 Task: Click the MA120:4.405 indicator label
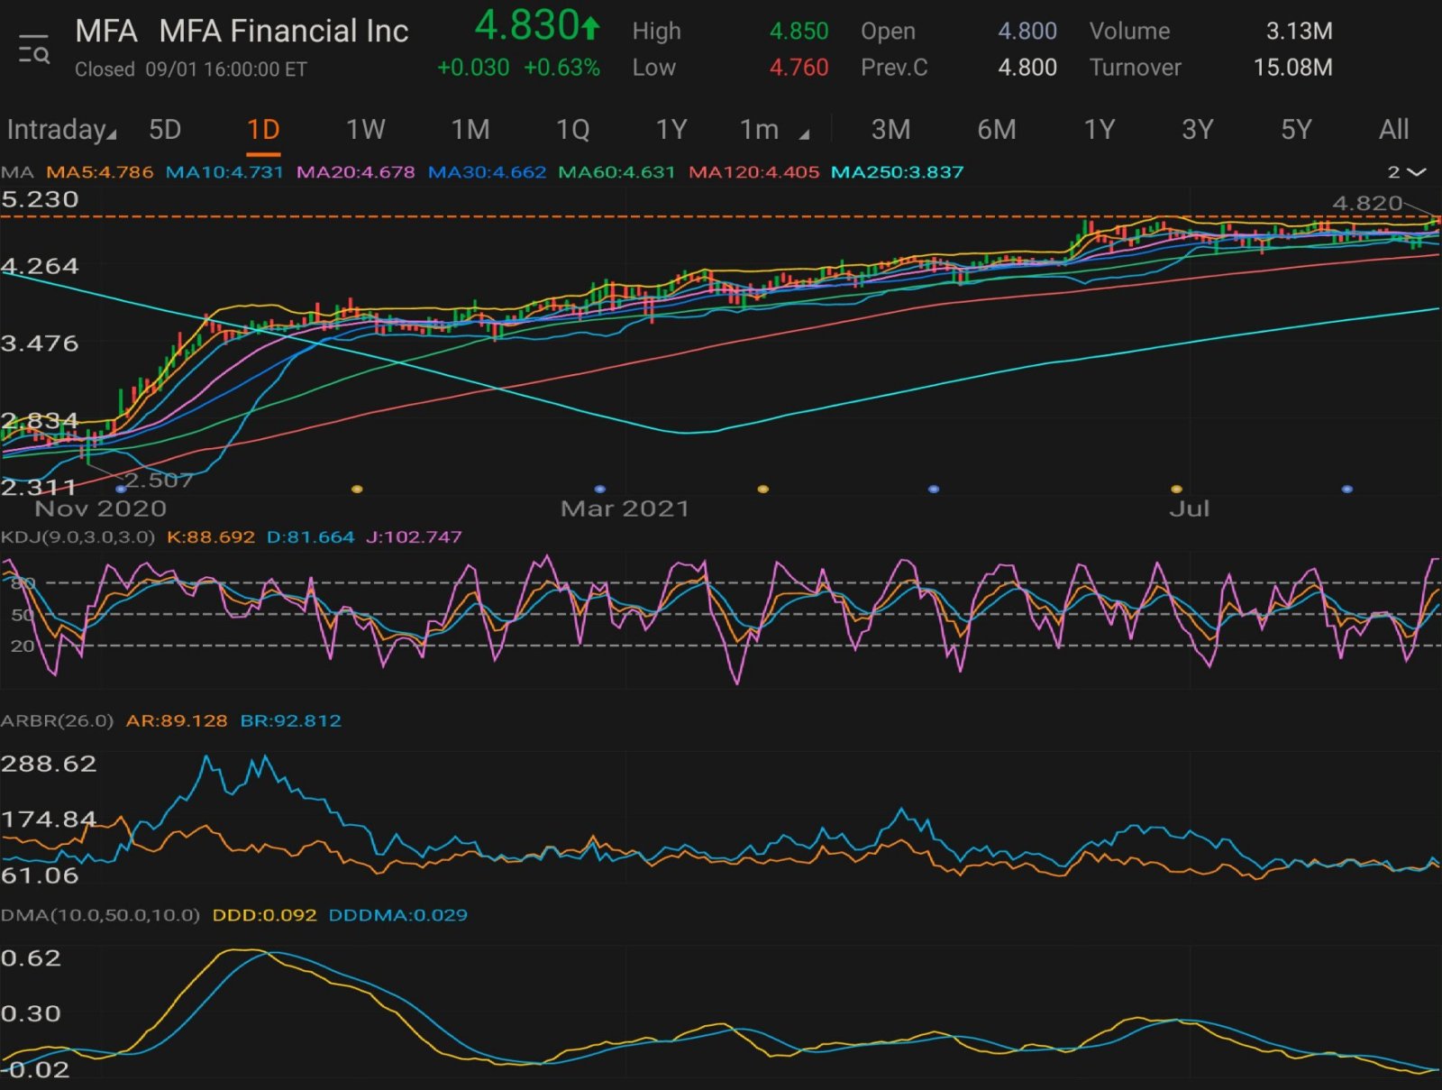753,171
